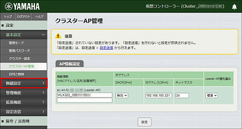Click the 設定 button
Image resolution: width=242 pixels, height=129 pixels.
point(145,122)
